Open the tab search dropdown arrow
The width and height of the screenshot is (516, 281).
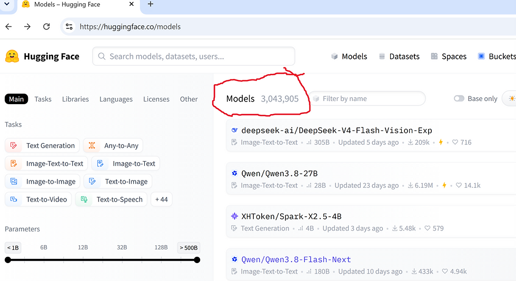(6, 4)
